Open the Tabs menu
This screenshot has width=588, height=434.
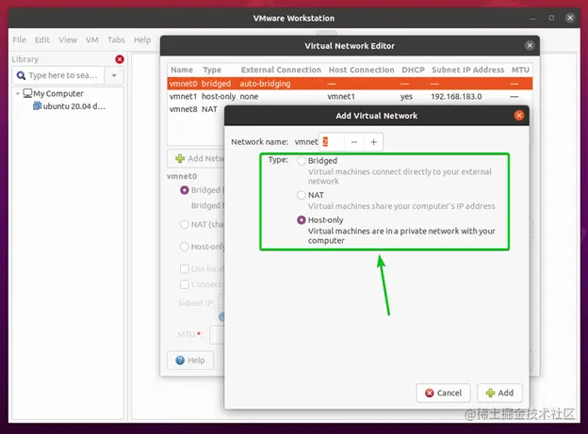click(116, 40)
